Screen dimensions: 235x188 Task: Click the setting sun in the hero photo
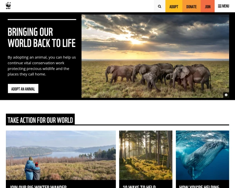(136, 41)
